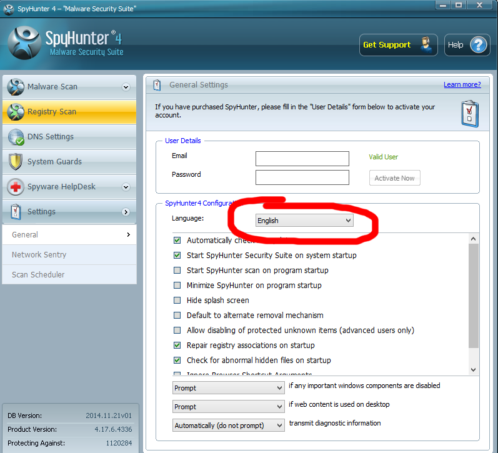
Task: Uncheck Start SpyHunter Security Suite on system startup
Action: click(177, 256)
